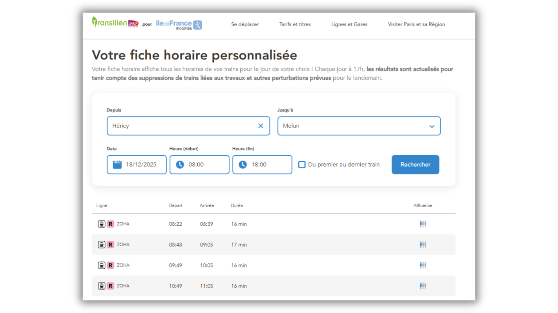Clear the Héricy departure field
The image size is (558, 313).
(260, 126)
